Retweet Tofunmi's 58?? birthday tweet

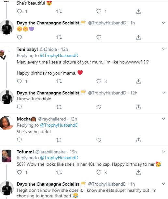pos(59,173)
